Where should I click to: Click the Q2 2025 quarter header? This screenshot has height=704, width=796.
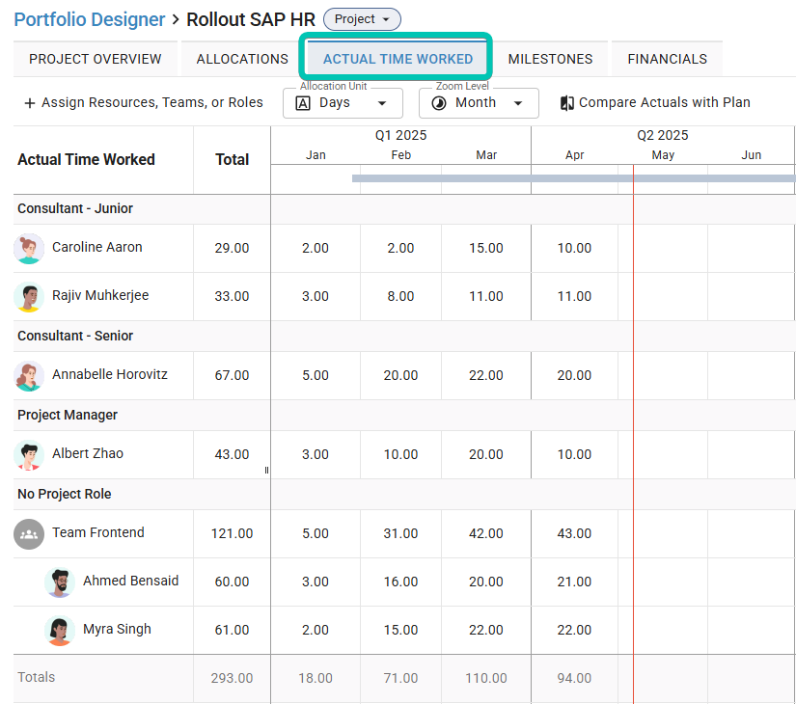663,136
